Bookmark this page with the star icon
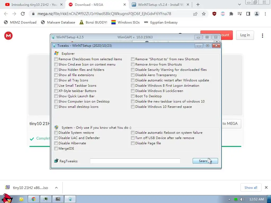The height and width of the screenshot is (203, 271). coord(204,14)
